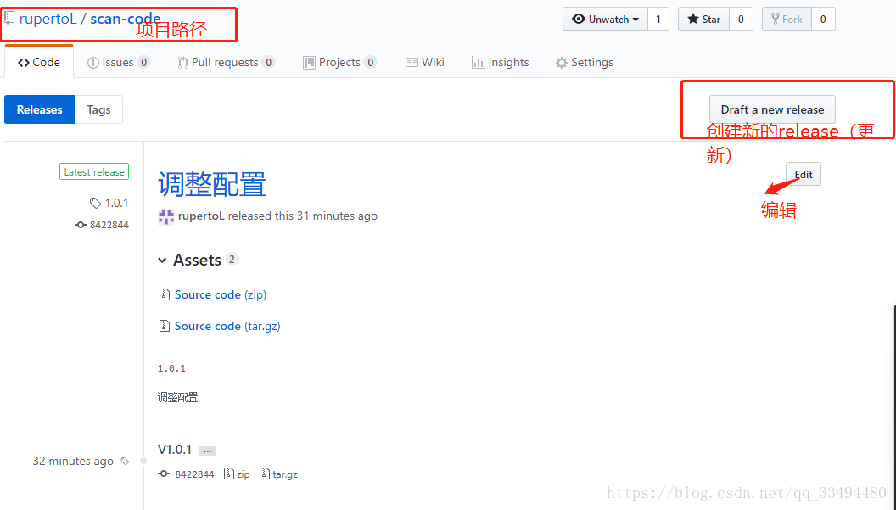Star the repository
The width and height of the screenshot is (896, 510).
(x=704, y=19)
